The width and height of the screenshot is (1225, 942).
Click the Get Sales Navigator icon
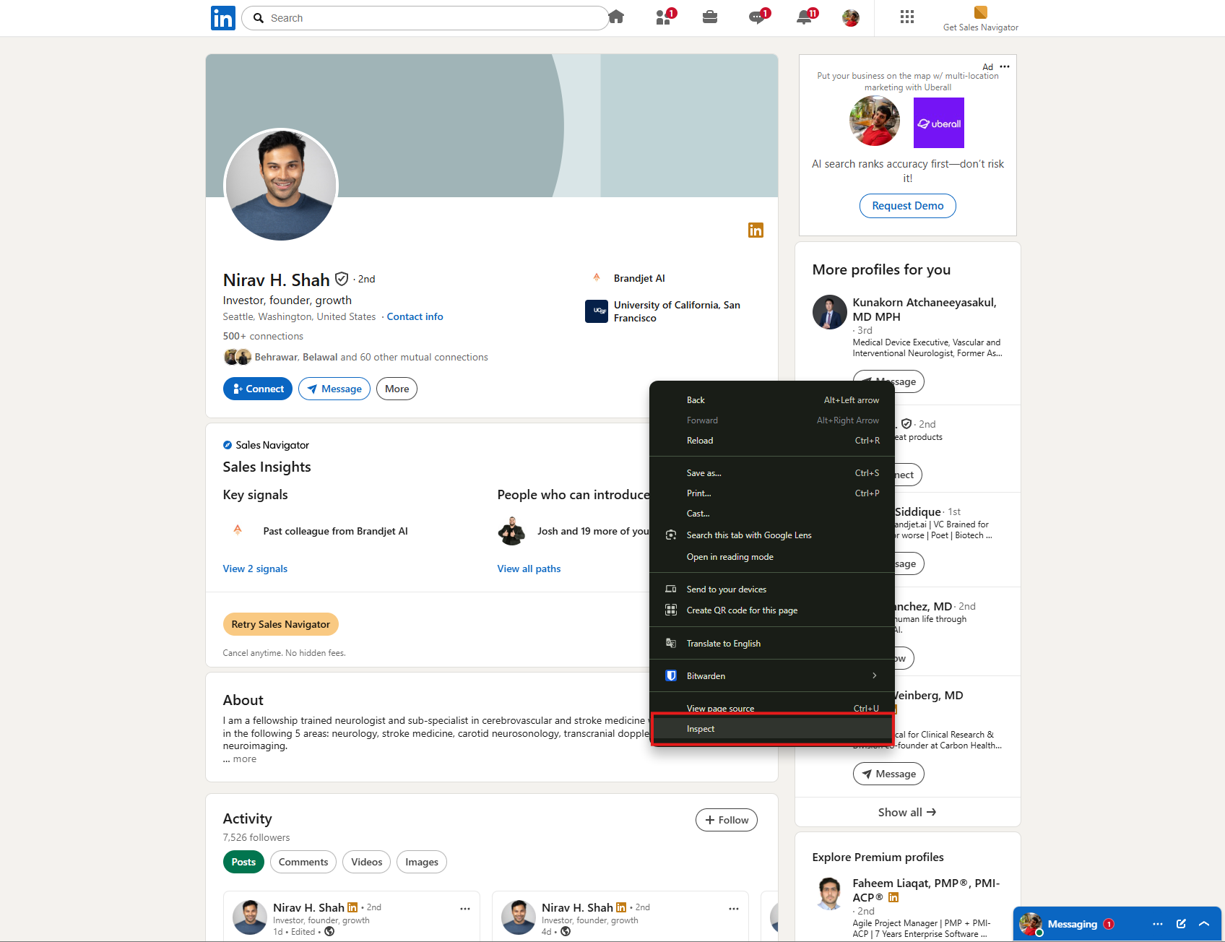point(980,12)
